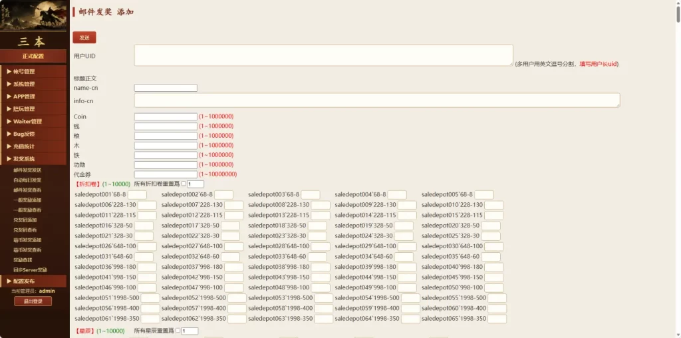Focus the saledepot058`1998-400 field
Viewport: 681px width, 338px height.
point(324,309)
